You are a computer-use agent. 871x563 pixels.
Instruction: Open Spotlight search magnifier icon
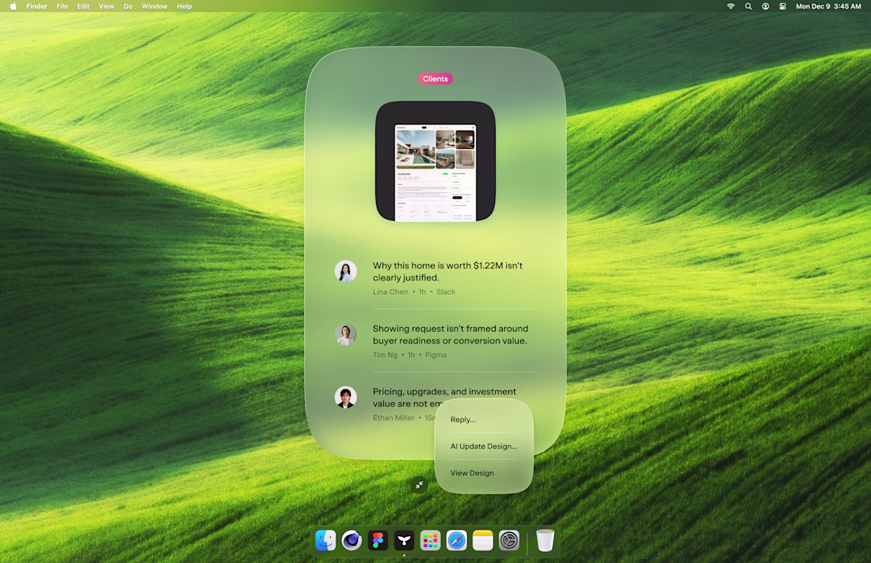pyautogui.click(x=748, y=6)
